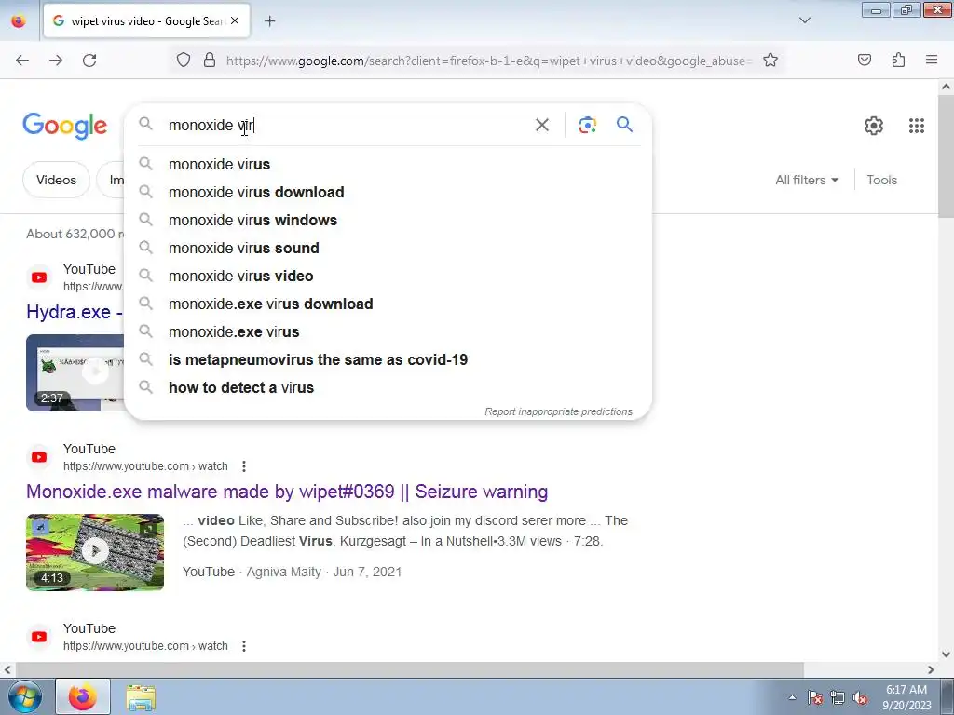Go back to the previous page
The width and height of the screenshot is (954, 715).
pyautogui.click(x=22, y=61)
